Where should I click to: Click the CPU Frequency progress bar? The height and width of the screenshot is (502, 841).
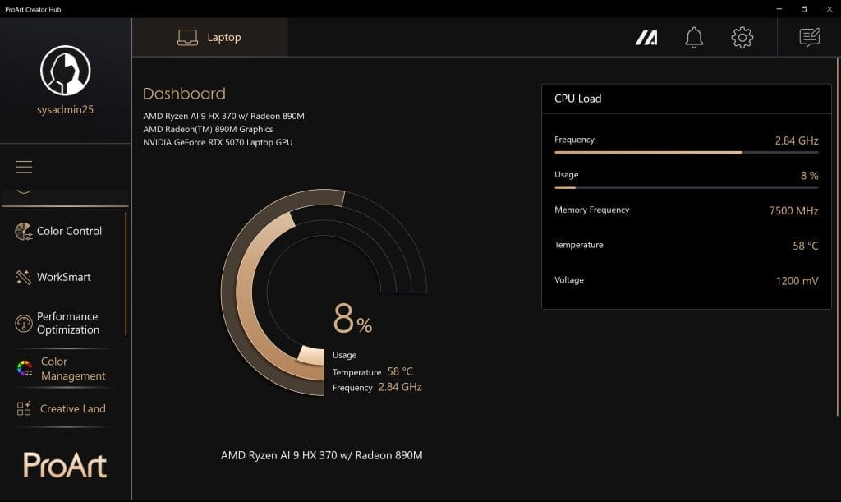click(x=687, y=152)
